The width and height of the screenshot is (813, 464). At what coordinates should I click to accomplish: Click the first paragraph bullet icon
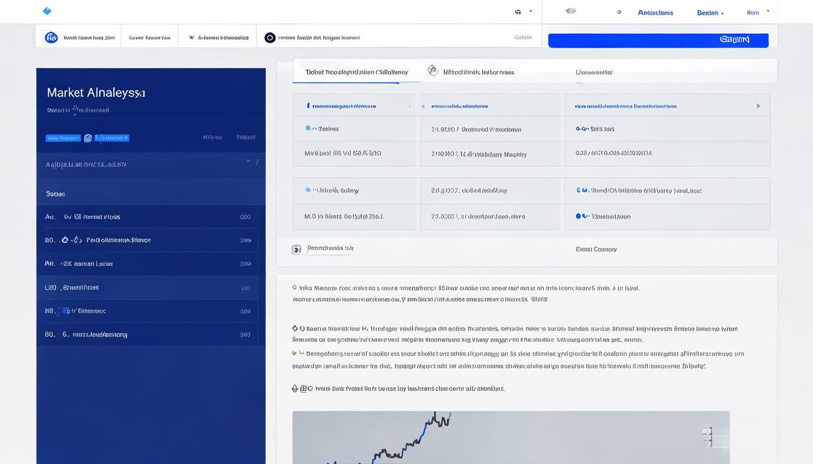(295, 288)
